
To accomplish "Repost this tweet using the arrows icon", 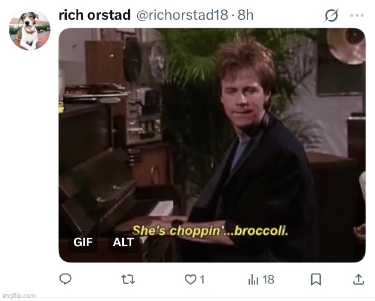I will click(x=128, y=279).
